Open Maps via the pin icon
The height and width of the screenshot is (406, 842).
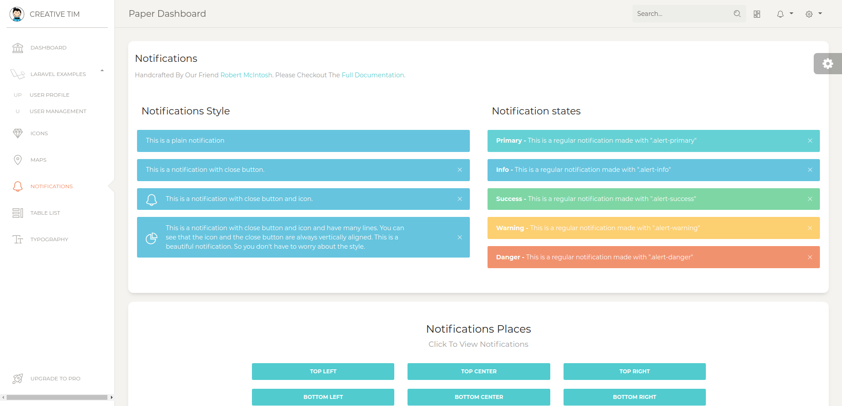18,160
